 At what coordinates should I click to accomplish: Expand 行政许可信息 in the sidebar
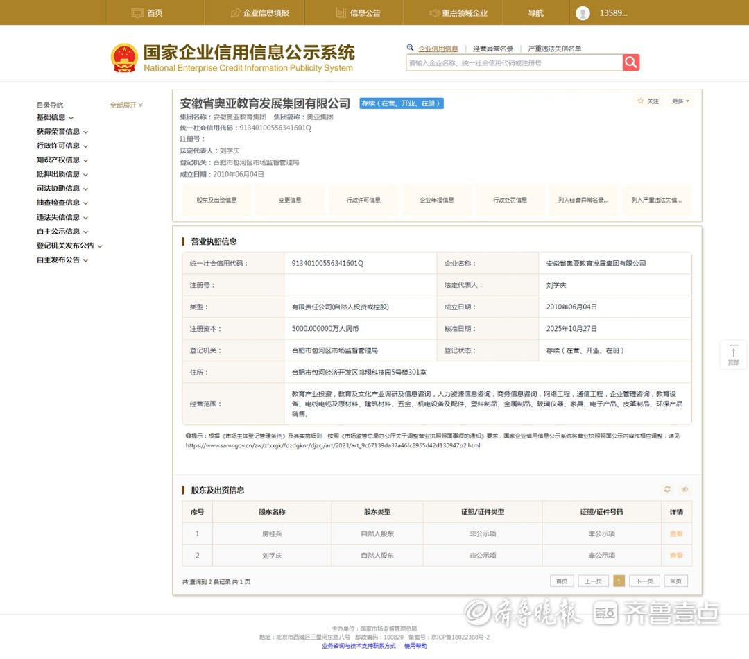coord(62,146)
